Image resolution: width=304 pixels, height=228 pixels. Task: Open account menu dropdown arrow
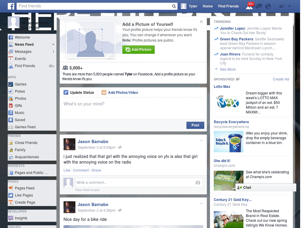click(289, 7)
